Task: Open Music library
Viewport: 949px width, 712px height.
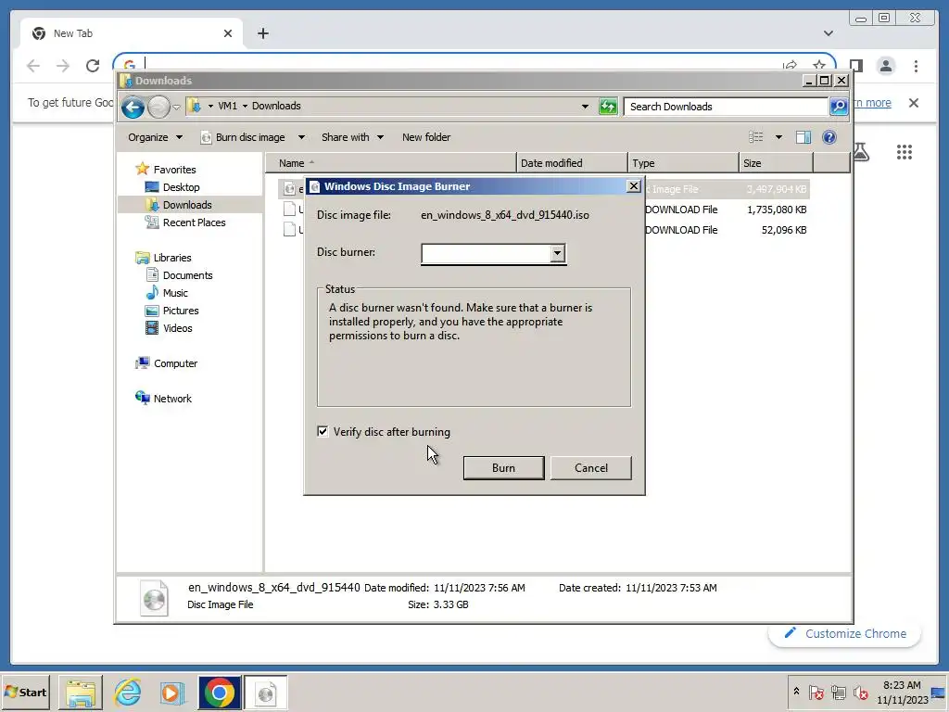Action: [x=175, y=292]
